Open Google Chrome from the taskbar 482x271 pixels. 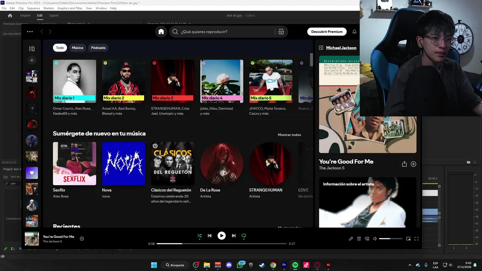[273, 265]
